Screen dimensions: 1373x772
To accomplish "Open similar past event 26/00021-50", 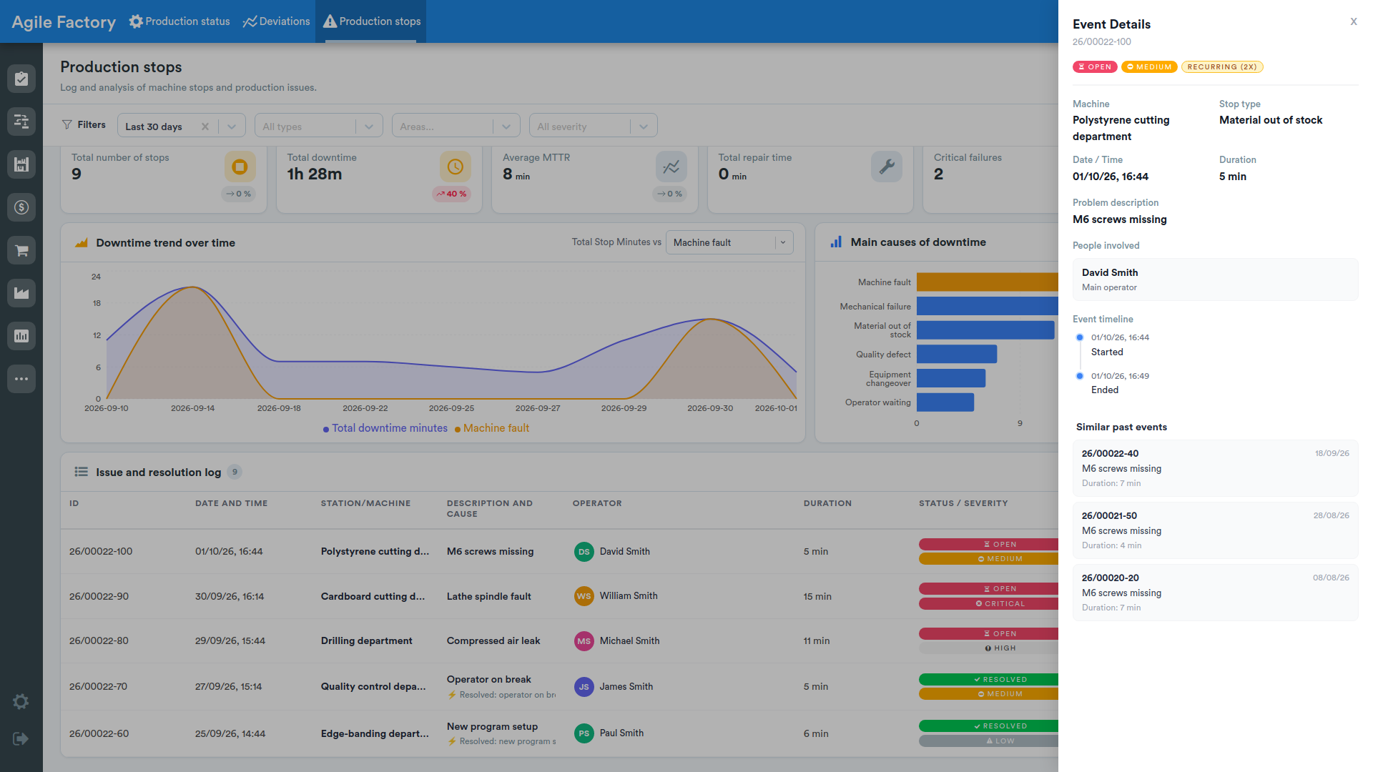I will click(x=1216, y=530).
